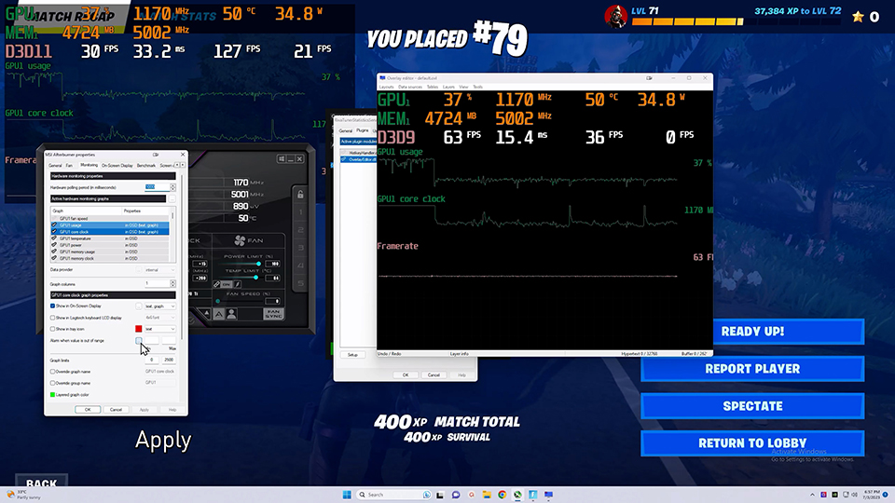Click the Fan Sync button icon
This screenshot has width=895, height=503.
coord(273,314)
